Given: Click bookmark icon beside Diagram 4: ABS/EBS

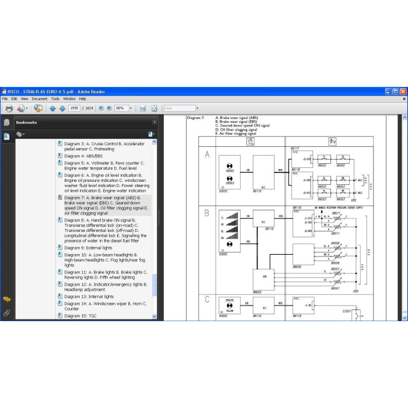Looking at the screenshot, I should [x=60, y=156].
